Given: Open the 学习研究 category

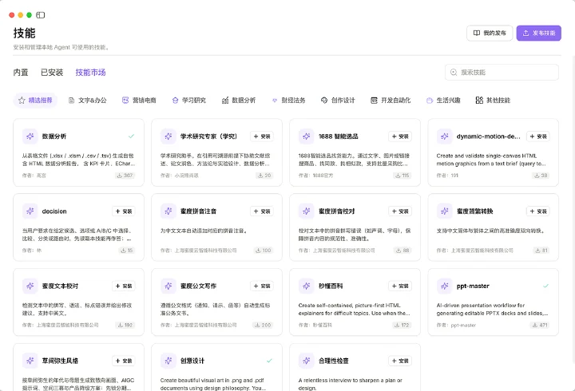Looking at the screenshot, I should click(188, 100).
